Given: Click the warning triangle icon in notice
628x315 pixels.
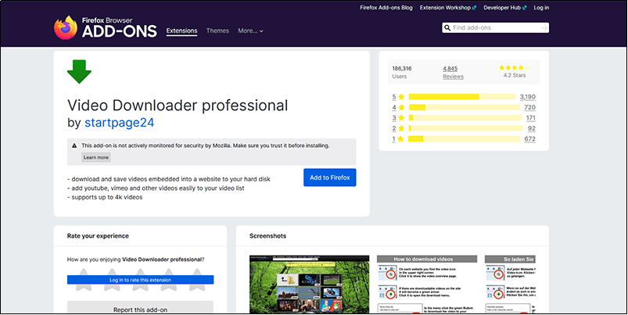Looking at the screenshot, I should (x=74, y=145).
